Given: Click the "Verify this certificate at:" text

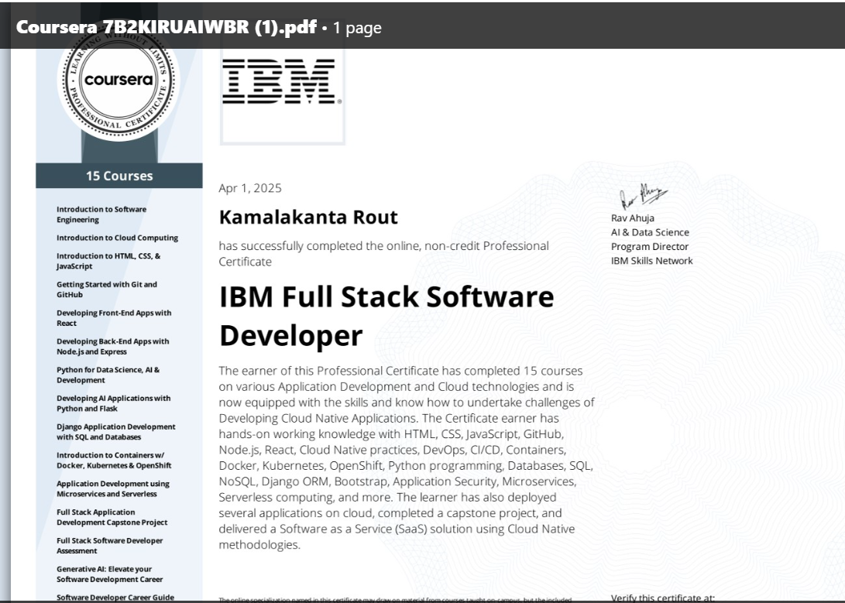Looking at the screenshot, I should pyautogui.click(x=662, y=598).
